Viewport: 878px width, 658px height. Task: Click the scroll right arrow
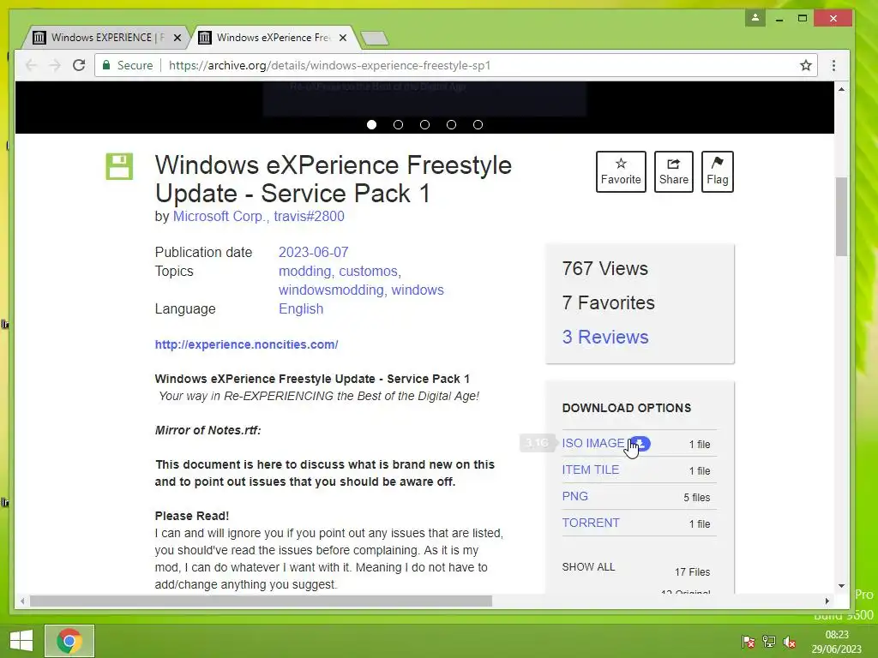(827, 601)
